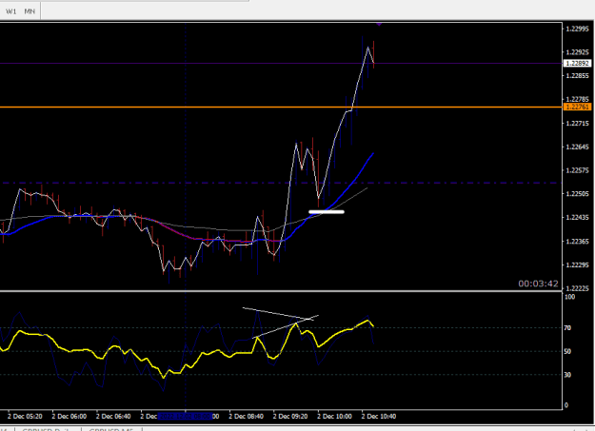595x431 pixels.
Task: Click the RSI level 50 label
Action: (x=567, y=351)
